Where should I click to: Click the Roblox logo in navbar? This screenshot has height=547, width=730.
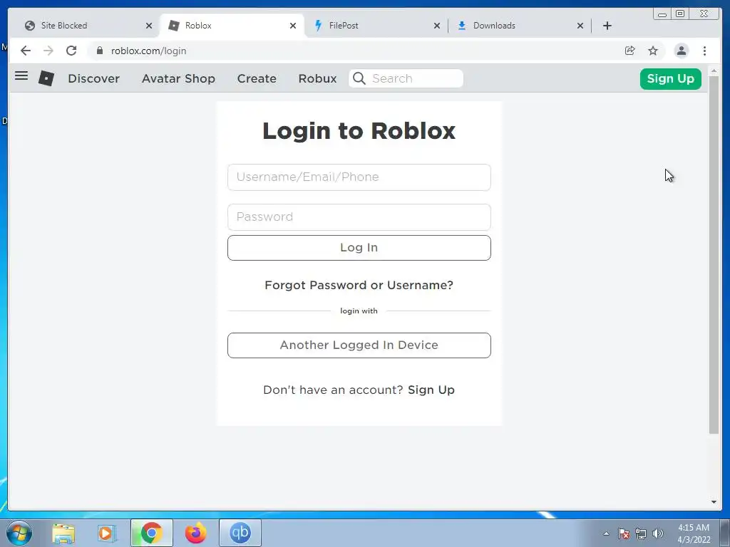(x=46, y=78)
